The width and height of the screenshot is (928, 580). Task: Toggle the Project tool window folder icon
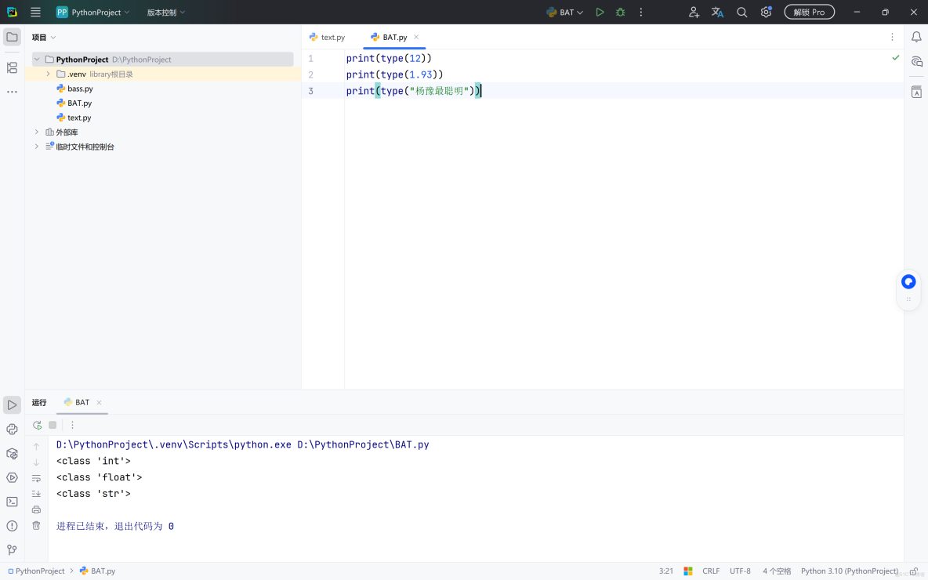point(12,36)
